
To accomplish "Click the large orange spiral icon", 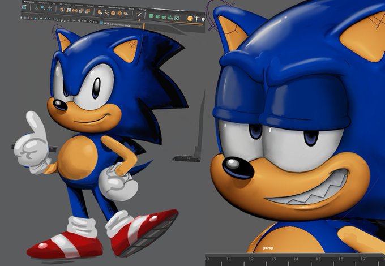I will point(190,19).
